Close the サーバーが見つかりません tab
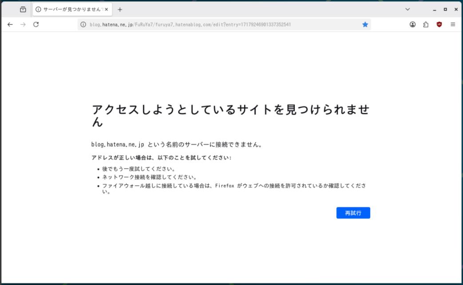 coord(106,9)
